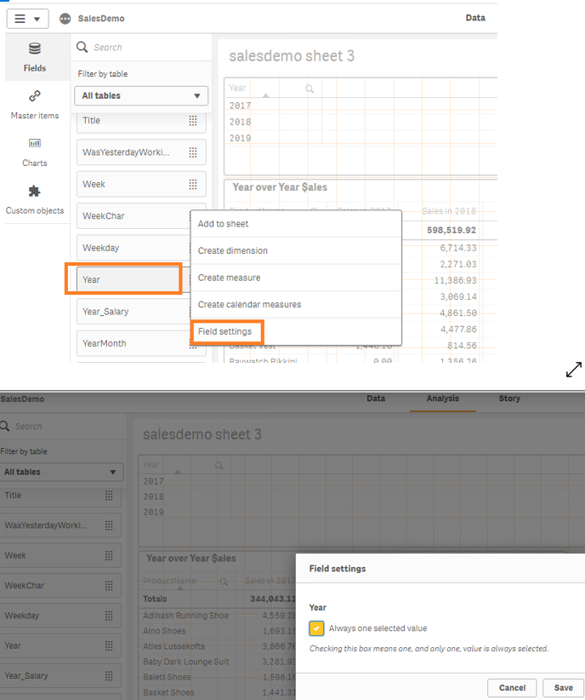585x700 pixels.
Task: Switch to the Analysis tab
Action: coord(442,399)
